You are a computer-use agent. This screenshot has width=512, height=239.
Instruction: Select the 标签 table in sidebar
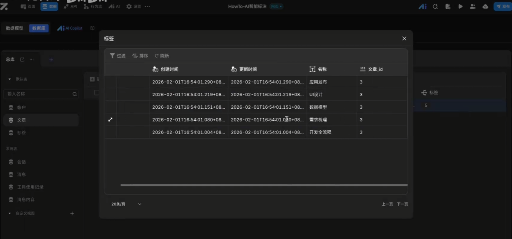click(x=41, y=132)
